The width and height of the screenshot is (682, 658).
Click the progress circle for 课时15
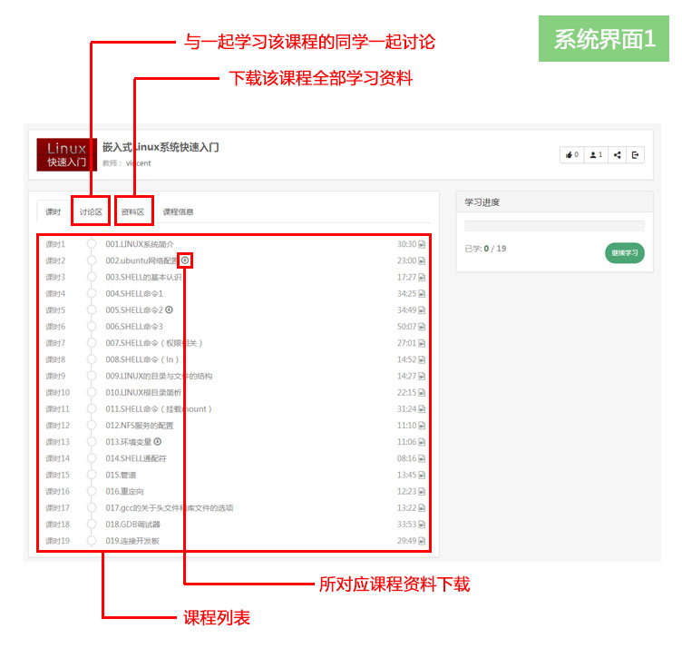coord(92,475)
